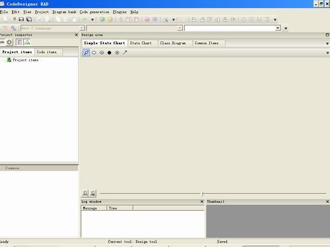Click the zoom in button under design area
Viewport: 330px width, 247px height.
tap(85, 193)
